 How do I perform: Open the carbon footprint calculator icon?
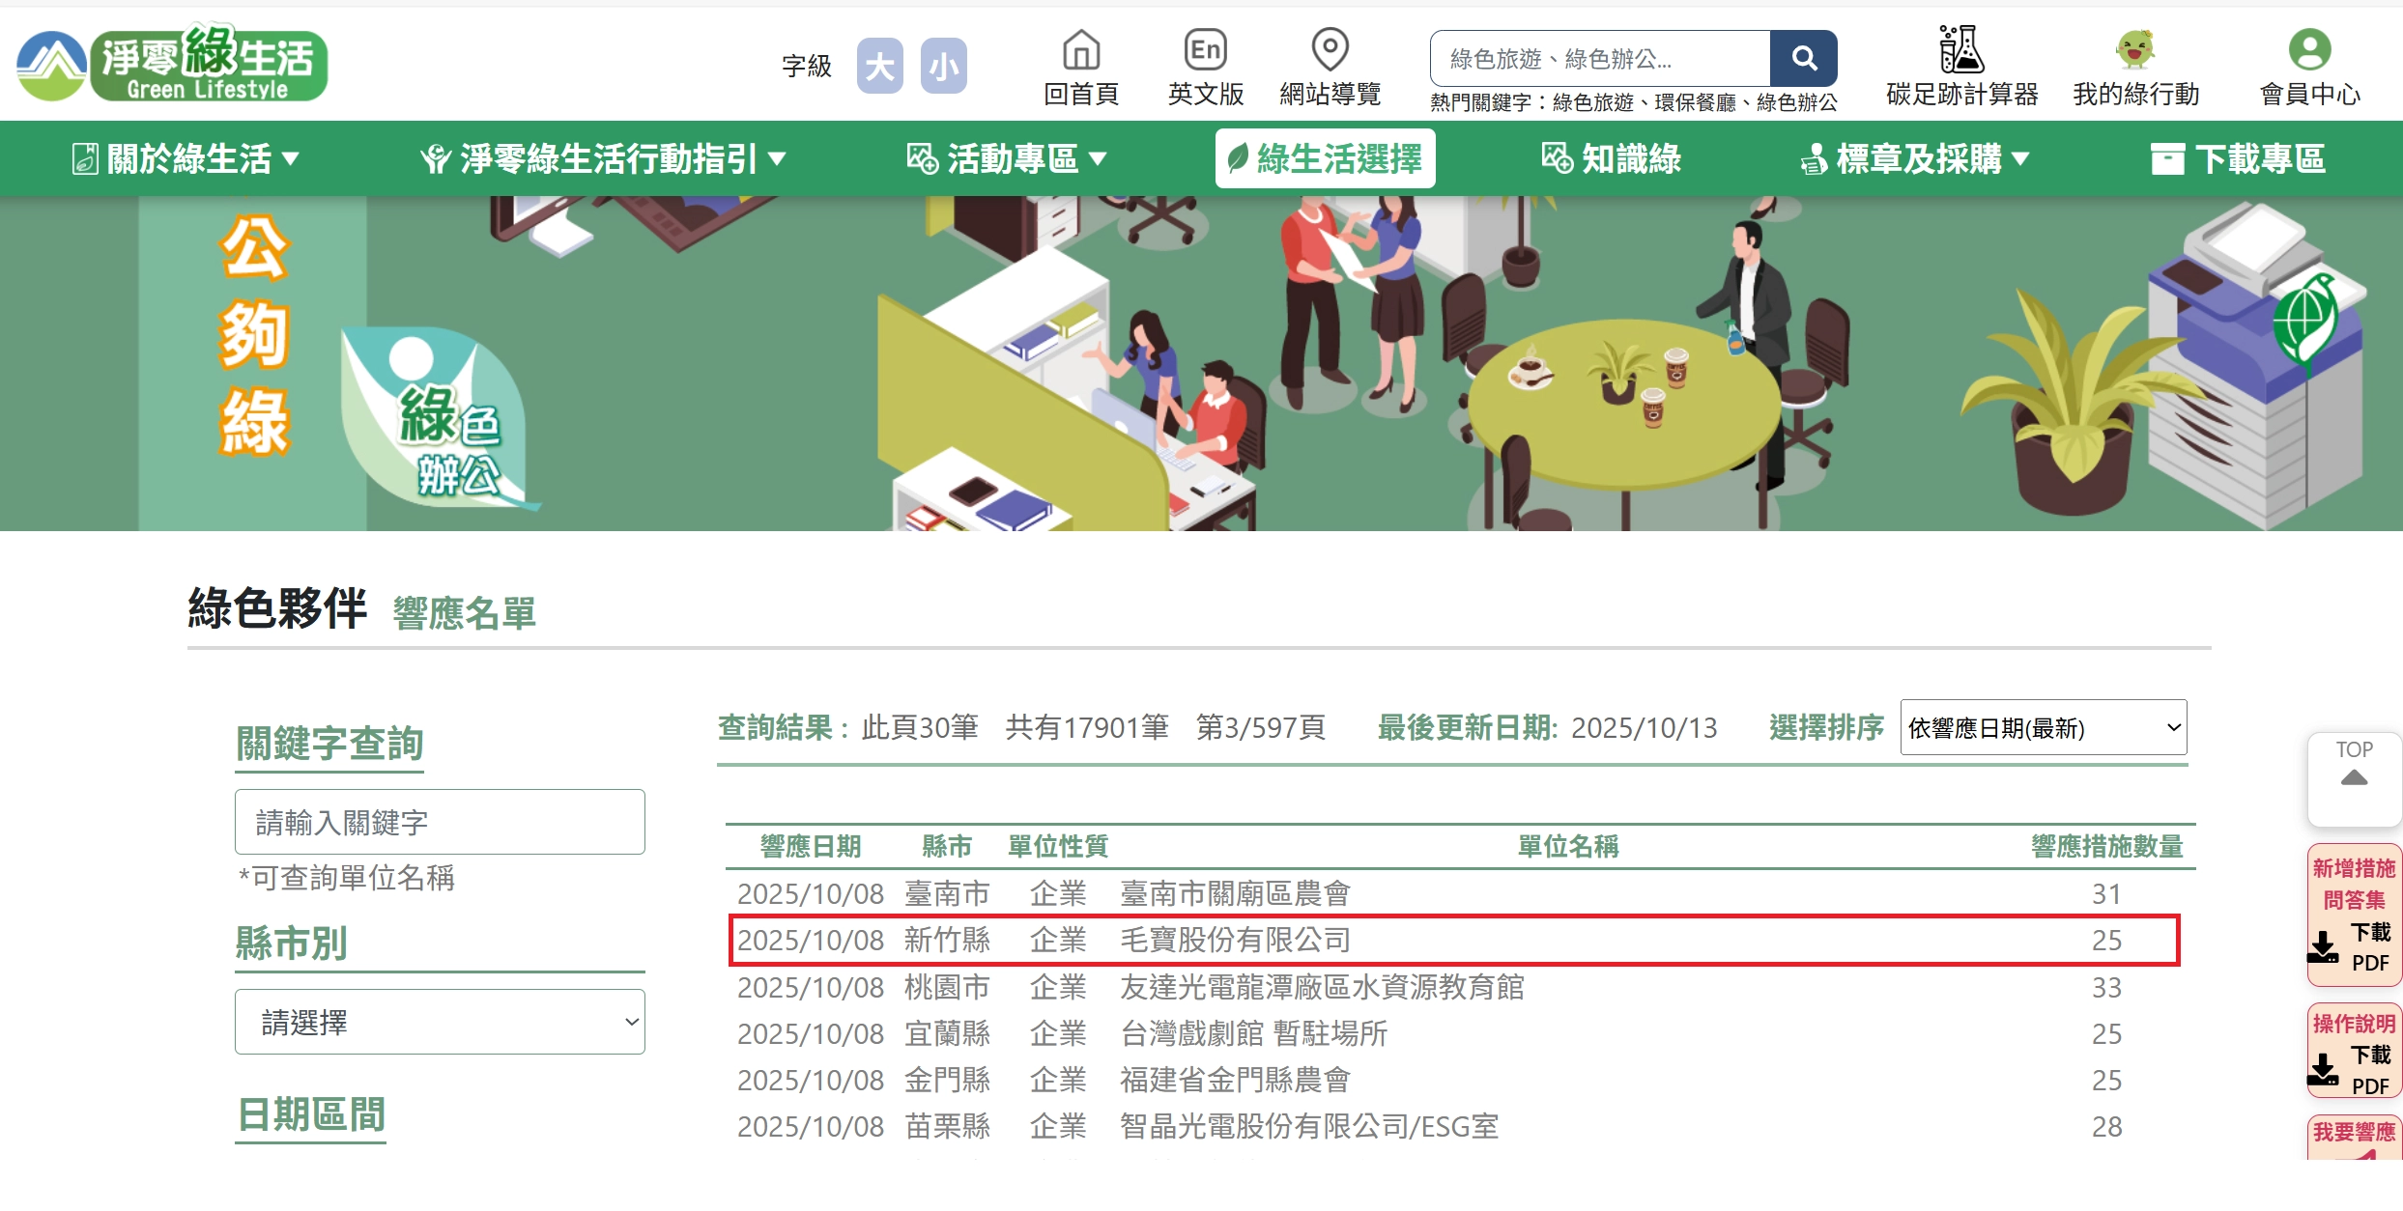1961,50
